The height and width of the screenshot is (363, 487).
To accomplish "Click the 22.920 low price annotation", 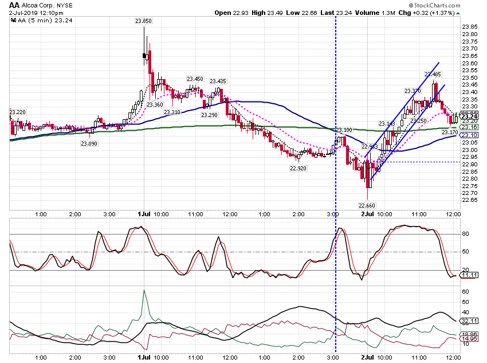I will point(298,169).
